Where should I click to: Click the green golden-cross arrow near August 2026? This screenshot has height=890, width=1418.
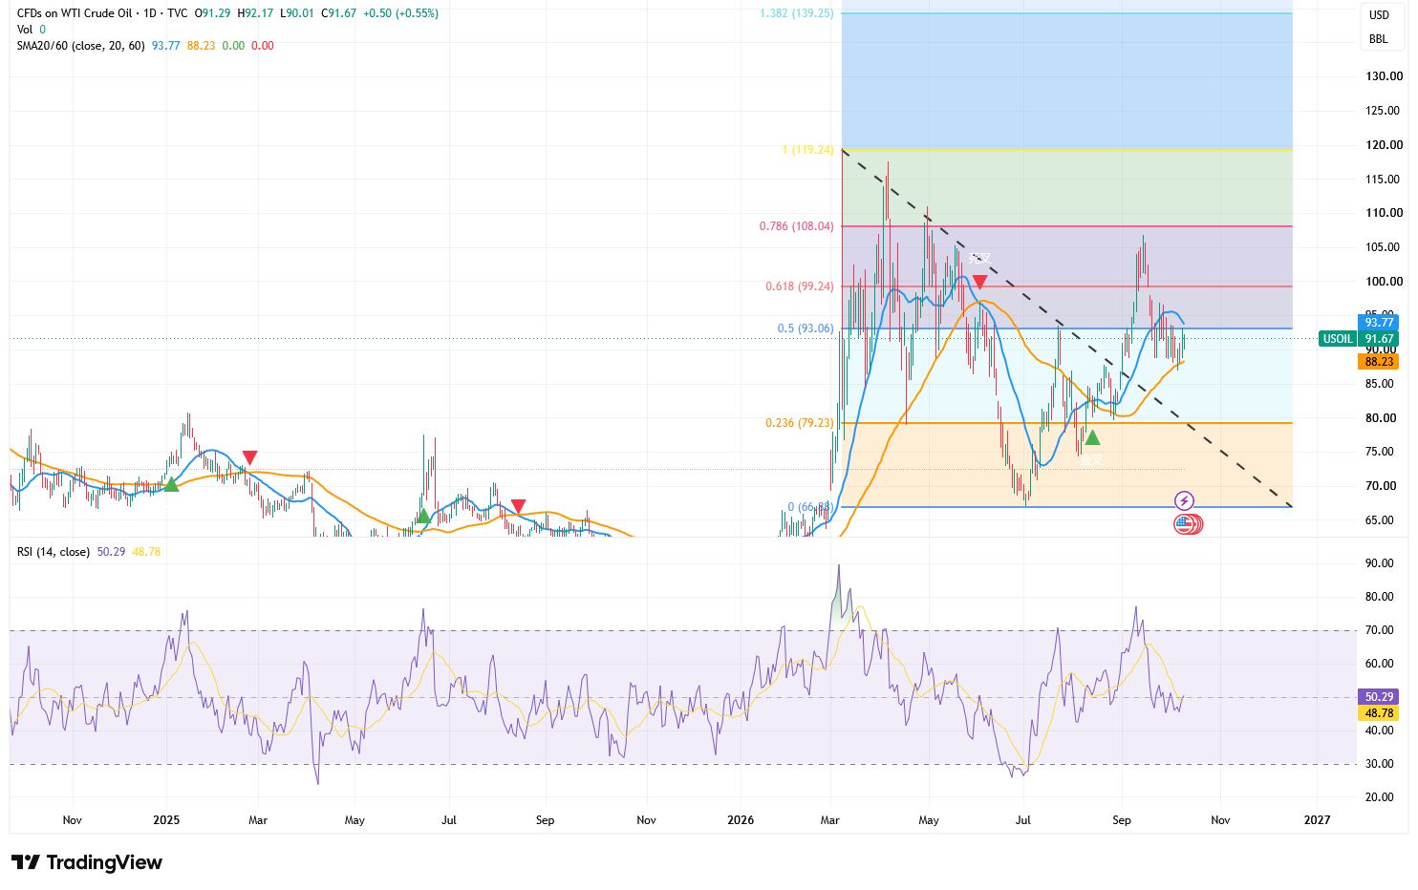[x=1092, y=437]
